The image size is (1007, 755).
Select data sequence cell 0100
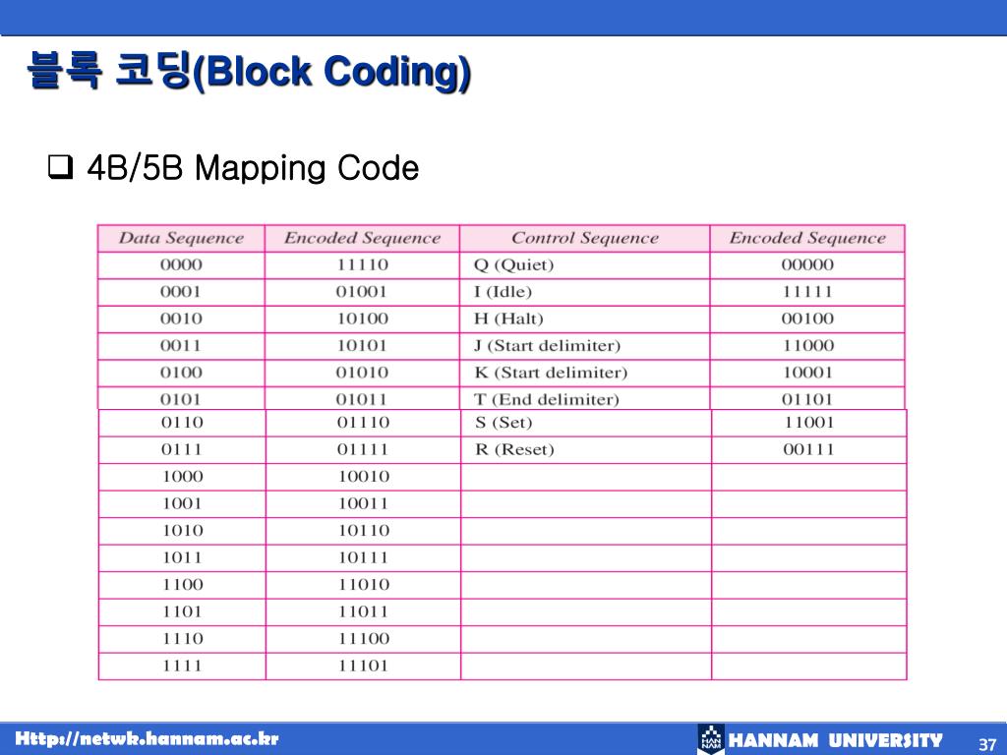pyautogui.click(x=181, y=373)
